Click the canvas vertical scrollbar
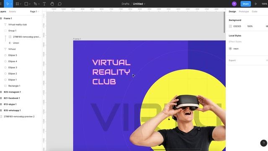Screen dimensions: 268x151 tap(224, 22)
